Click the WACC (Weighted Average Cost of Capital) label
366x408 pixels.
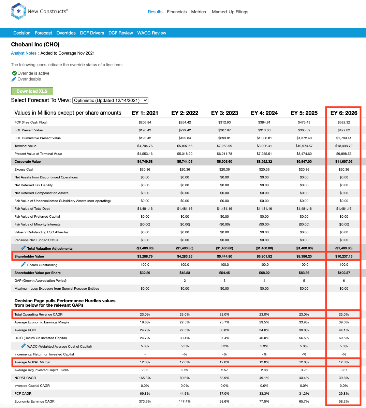pos(60,346)
